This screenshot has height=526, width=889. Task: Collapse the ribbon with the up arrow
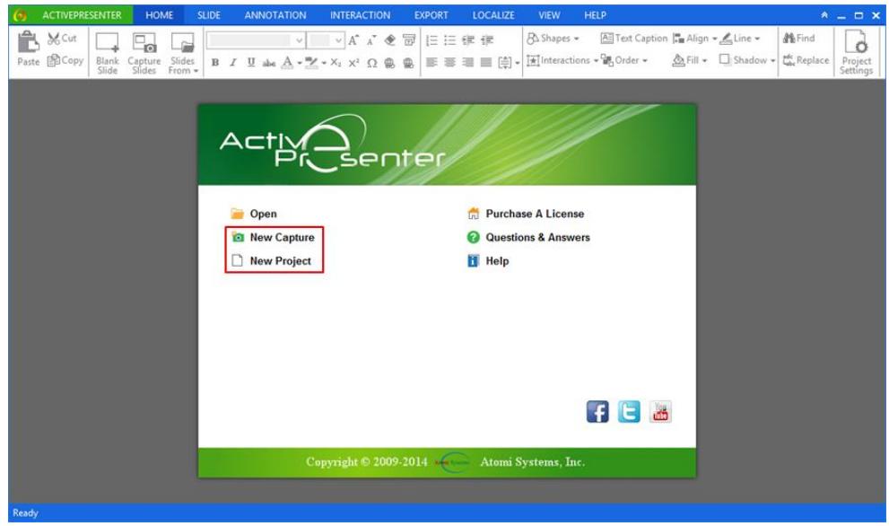click(x=824, y=15)
